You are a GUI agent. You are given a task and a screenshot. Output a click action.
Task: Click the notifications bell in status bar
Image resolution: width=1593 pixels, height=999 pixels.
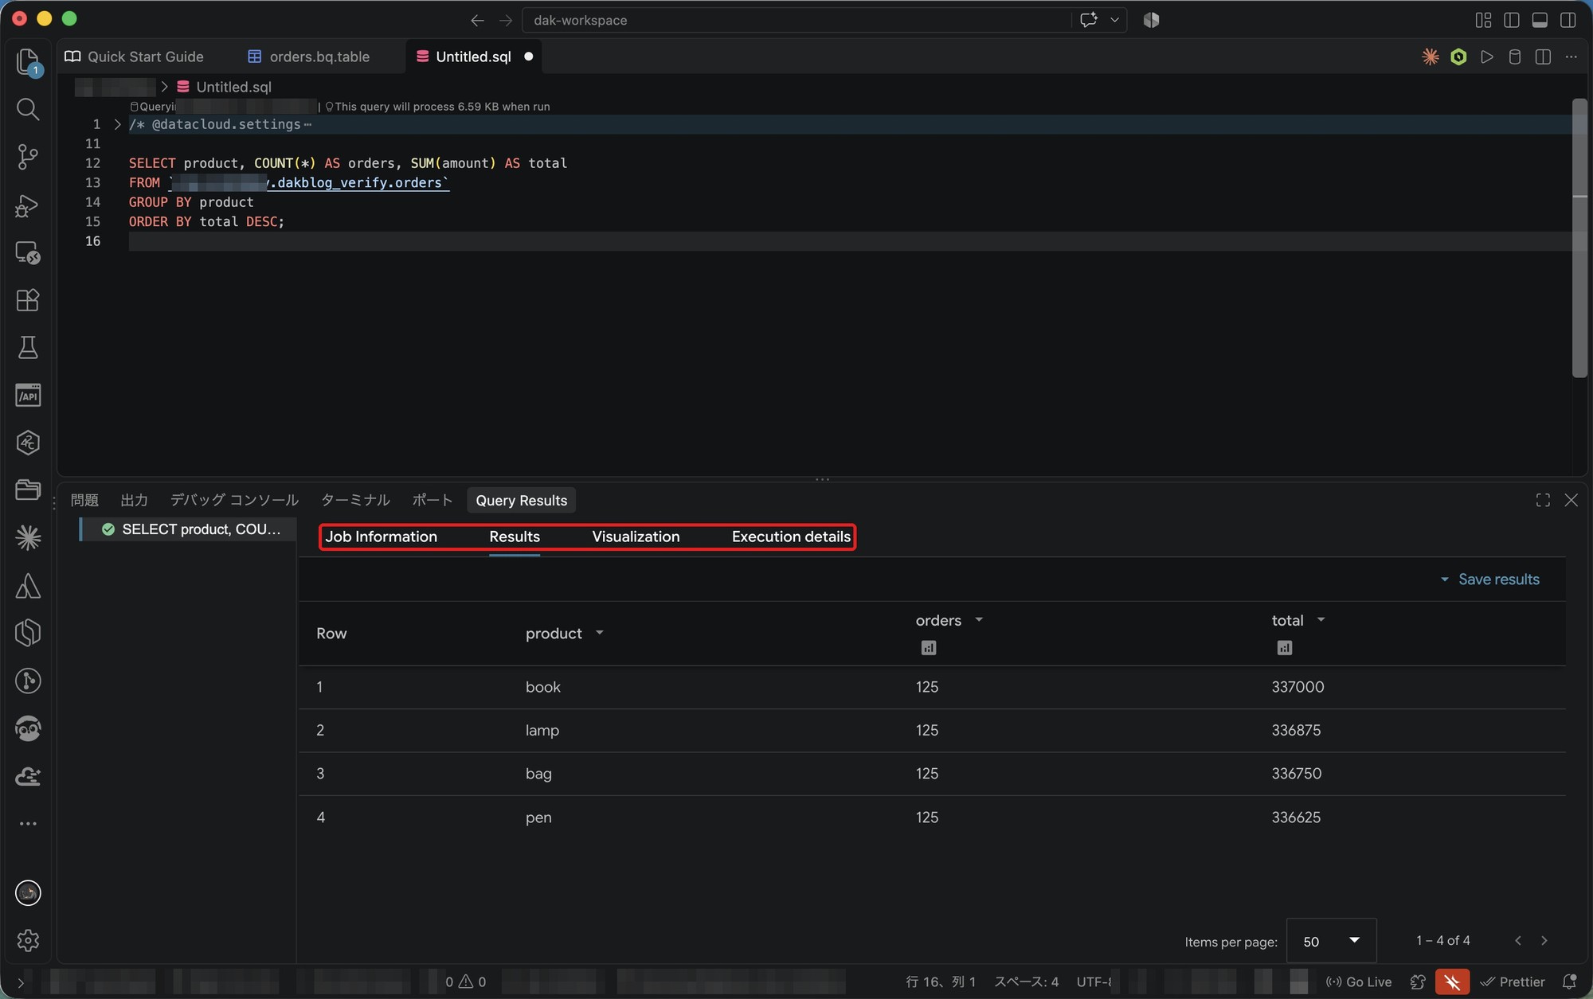[1569, 982]
